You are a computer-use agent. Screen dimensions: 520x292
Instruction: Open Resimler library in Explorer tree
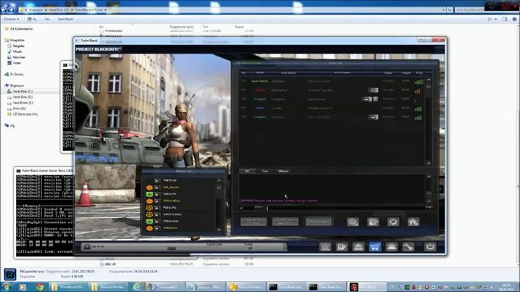click(x=16, y=57)
